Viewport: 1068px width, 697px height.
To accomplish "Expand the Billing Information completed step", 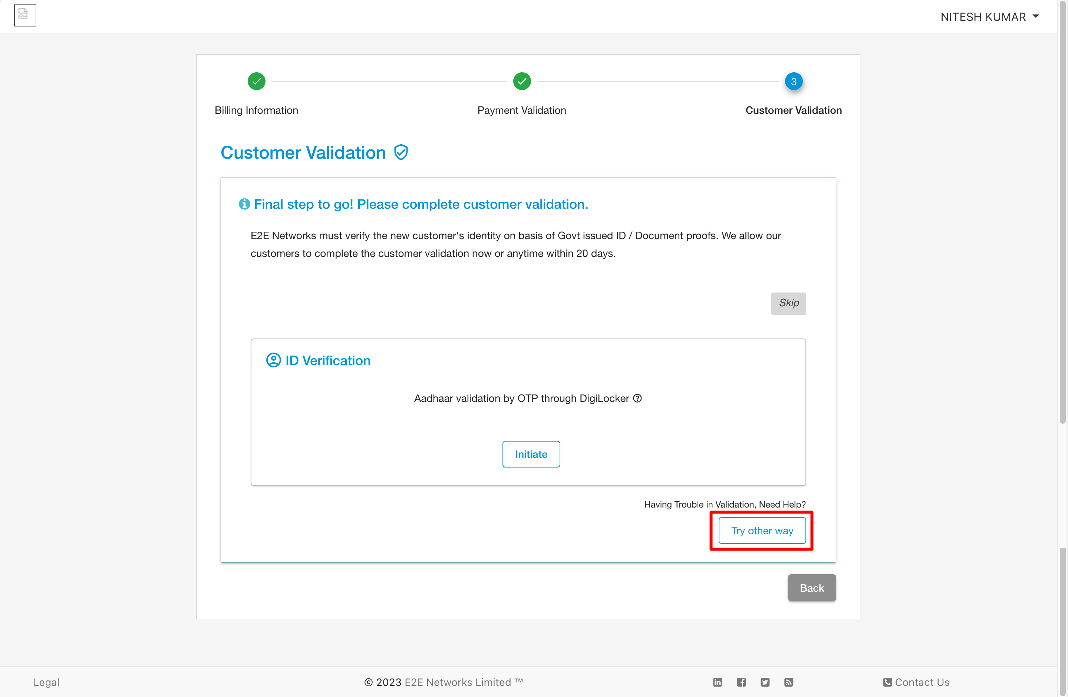I will pyautogui.click(x=256, y=81).
